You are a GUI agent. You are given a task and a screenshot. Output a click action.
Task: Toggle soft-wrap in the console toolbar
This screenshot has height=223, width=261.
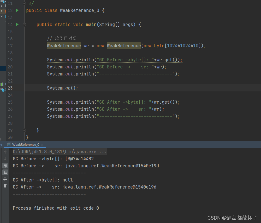[x=5, y=165]
